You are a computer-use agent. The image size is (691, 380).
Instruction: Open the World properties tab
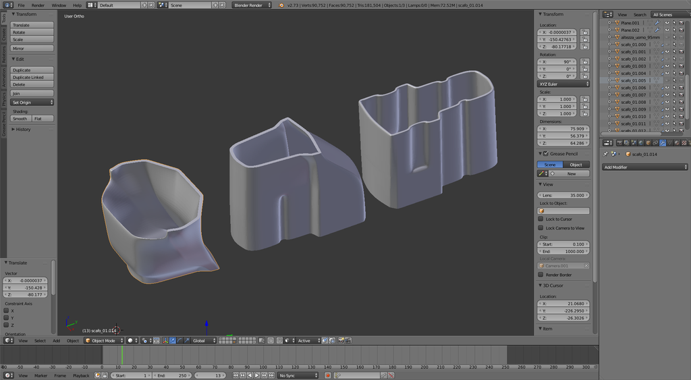coord(641,143)
